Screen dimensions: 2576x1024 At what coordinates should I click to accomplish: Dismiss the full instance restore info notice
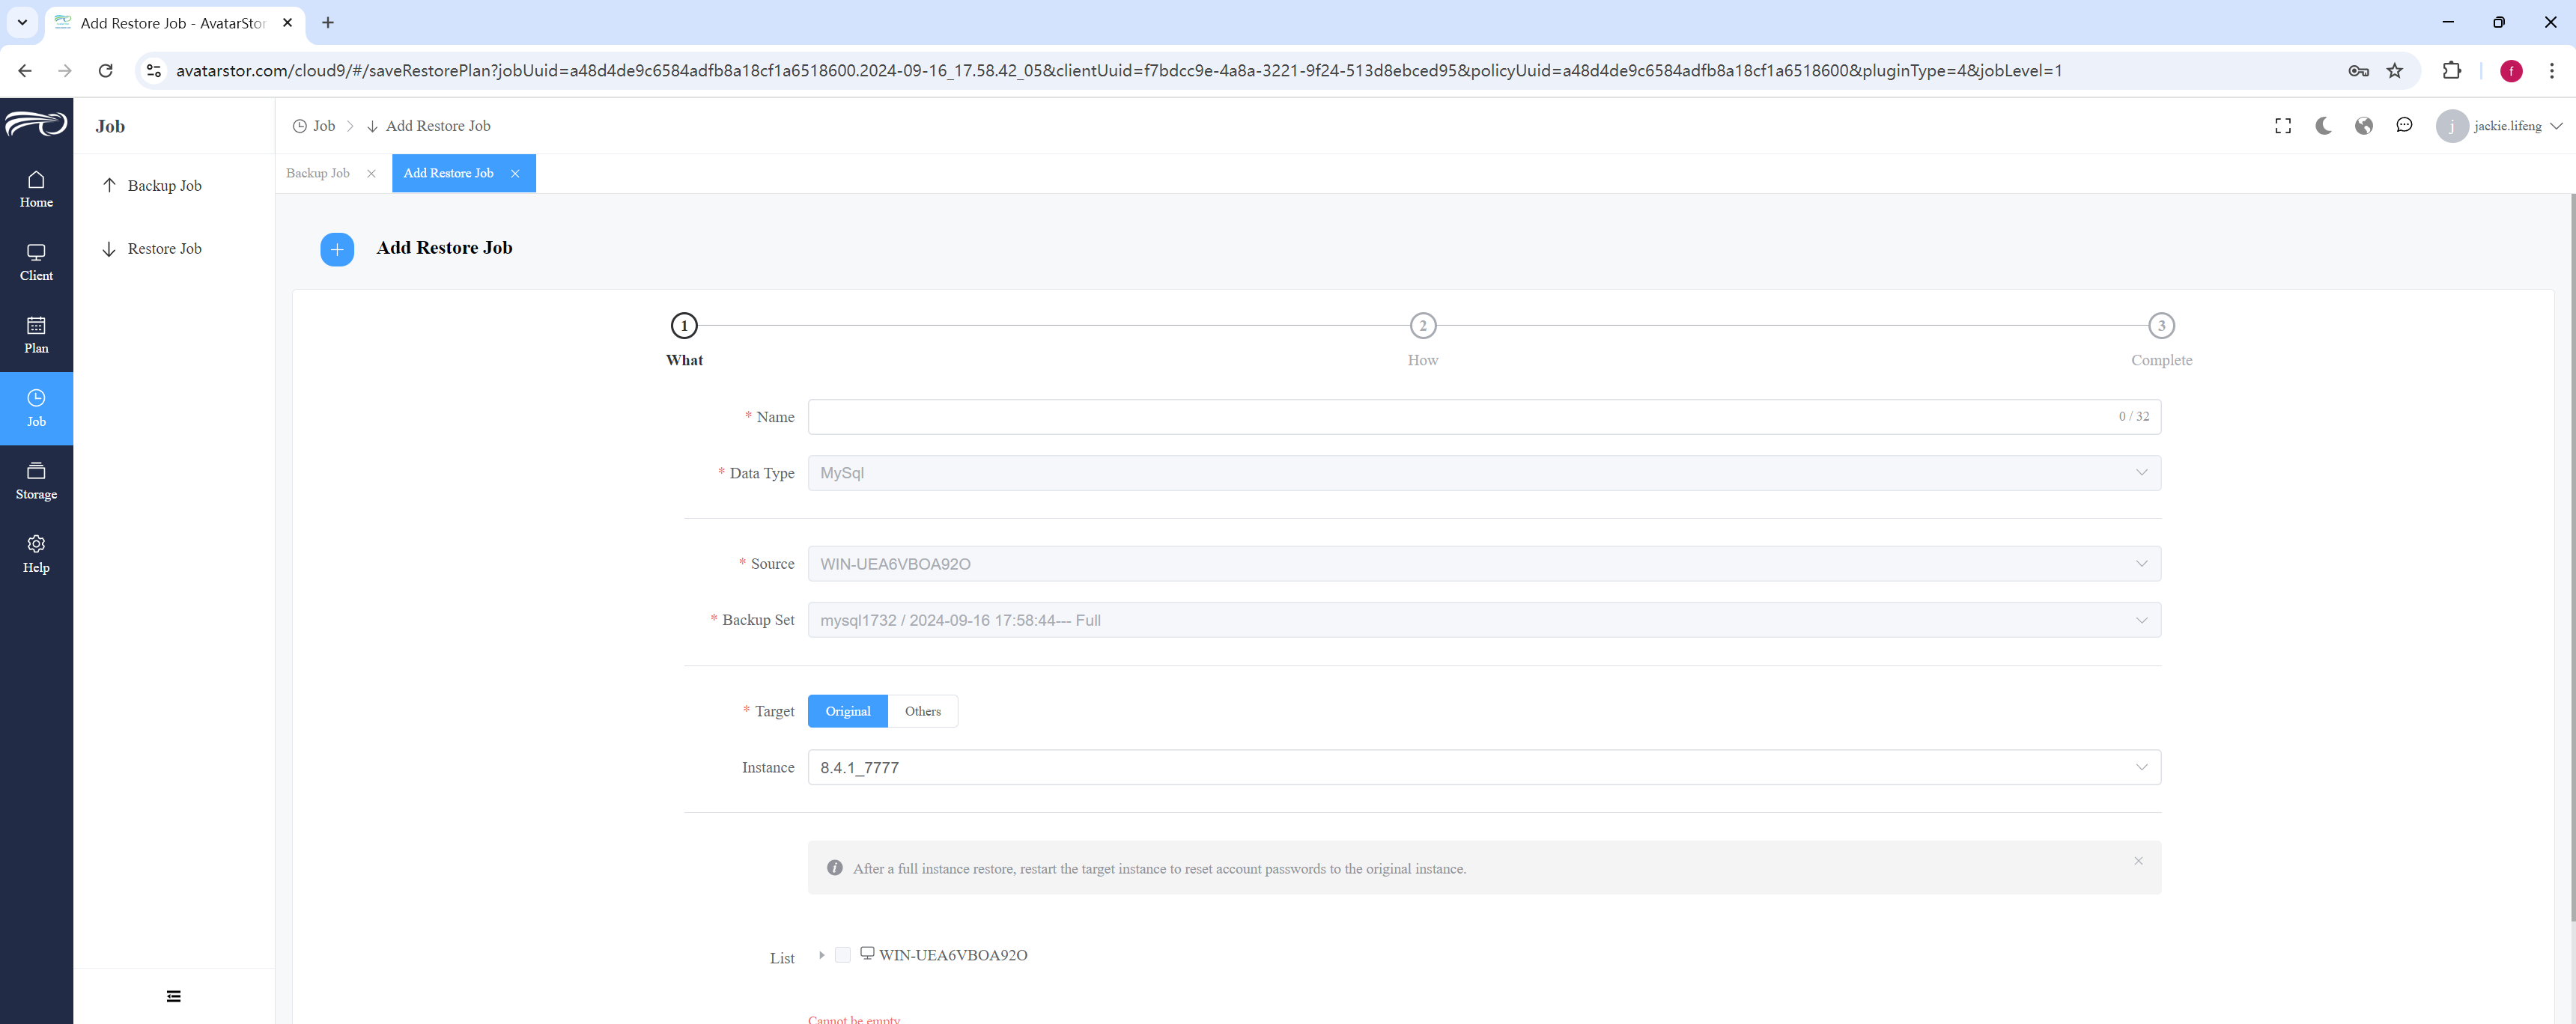pyautogui.click(x=2138, y=861)
